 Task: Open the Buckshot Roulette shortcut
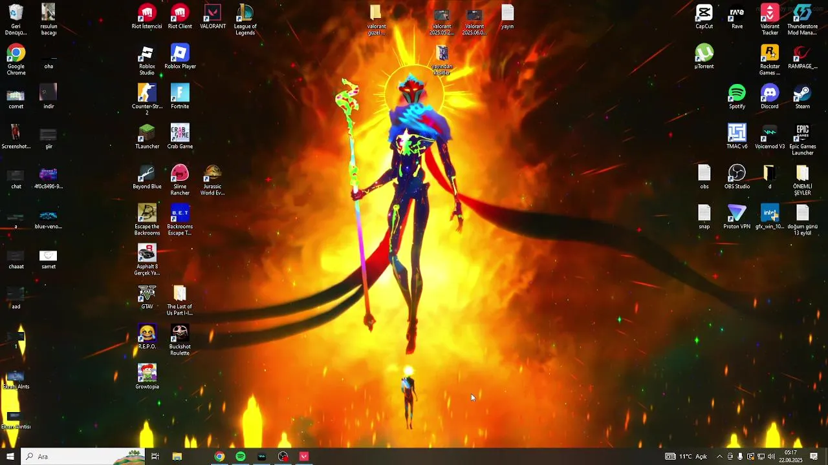(180, 340)
